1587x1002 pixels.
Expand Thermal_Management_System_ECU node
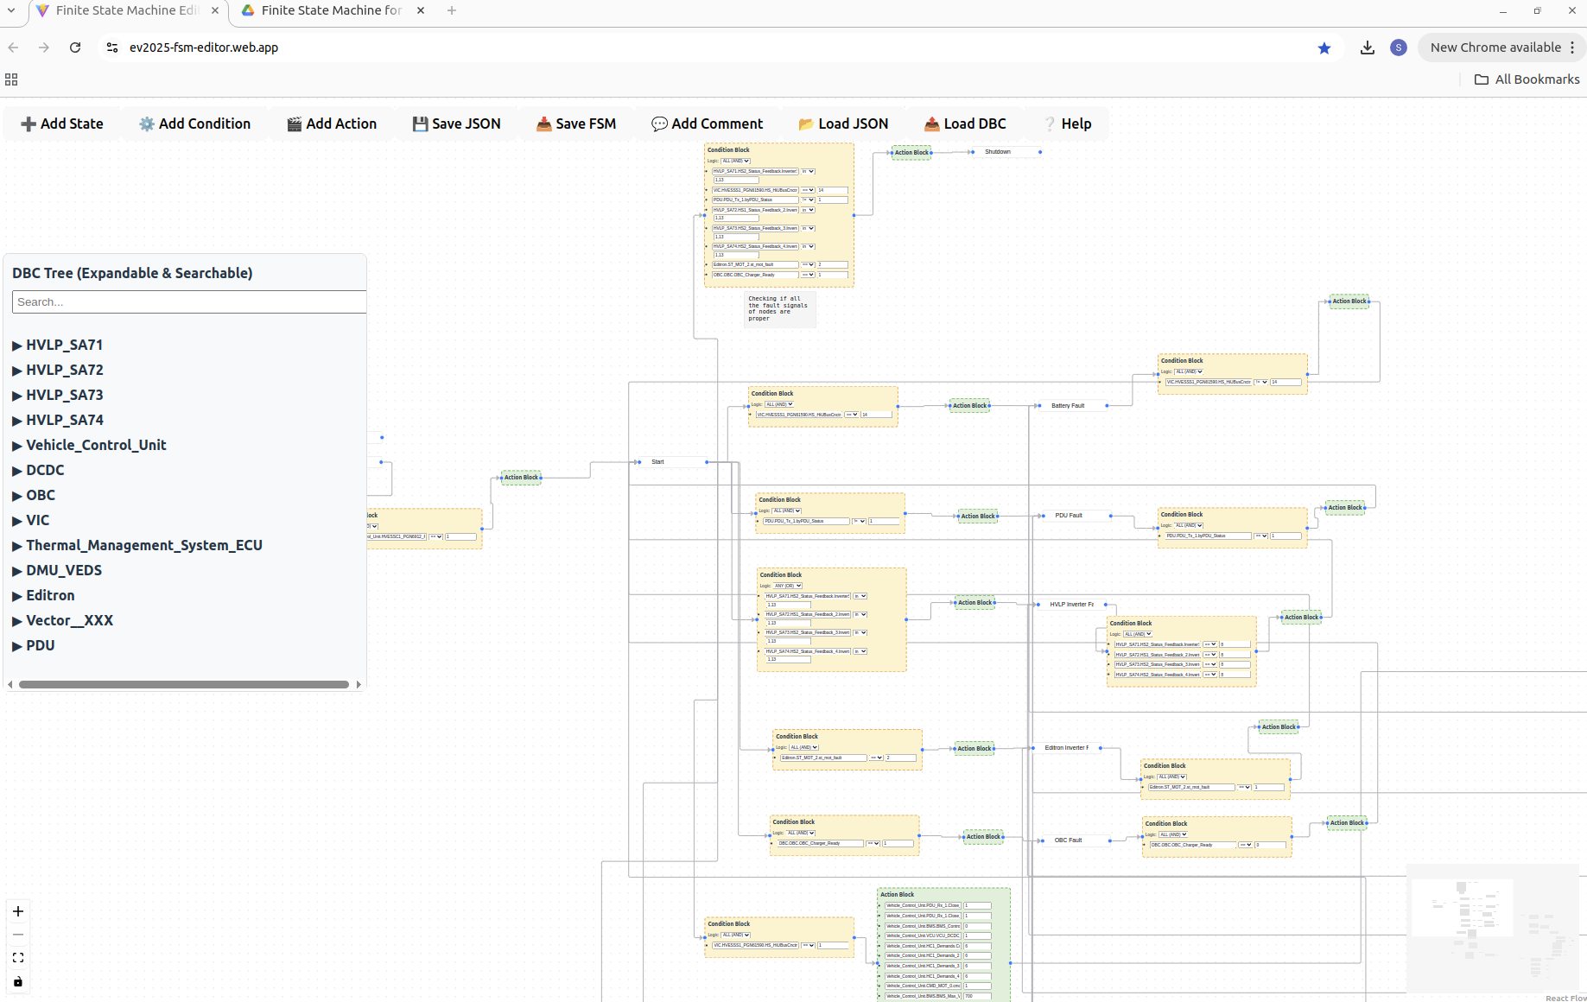(137, 545)
